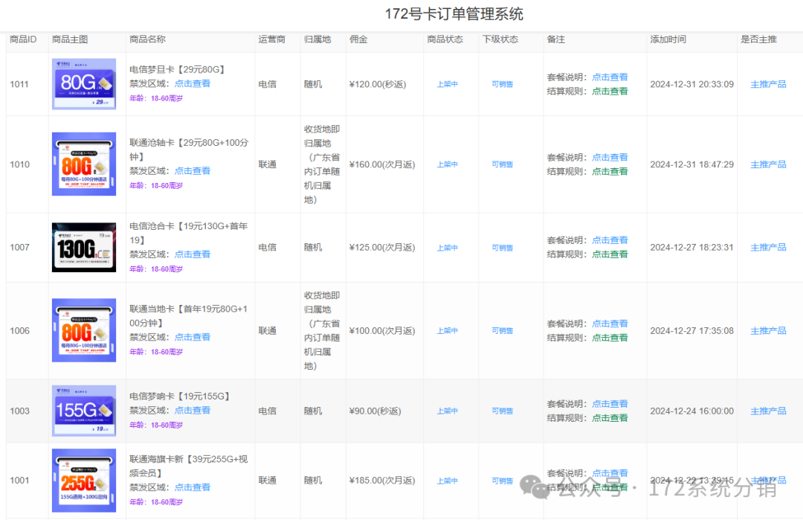Click the 商品ID column header

(x=23, y=39)
